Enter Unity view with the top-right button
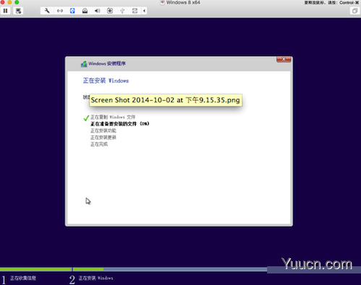The height and width of the screenshot is (285, 361). 355,11
